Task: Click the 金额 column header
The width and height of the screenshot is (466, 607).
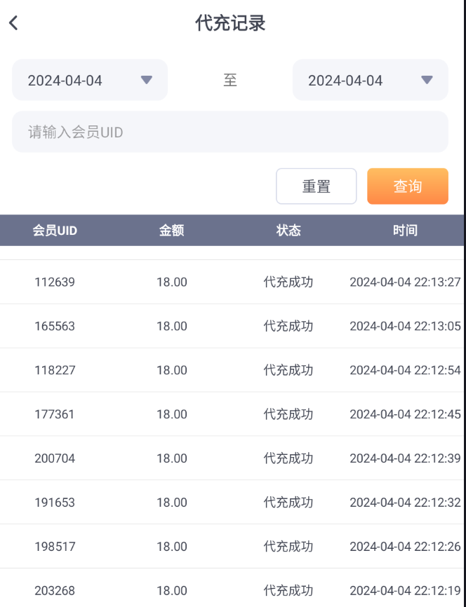Action: point(171,230)
